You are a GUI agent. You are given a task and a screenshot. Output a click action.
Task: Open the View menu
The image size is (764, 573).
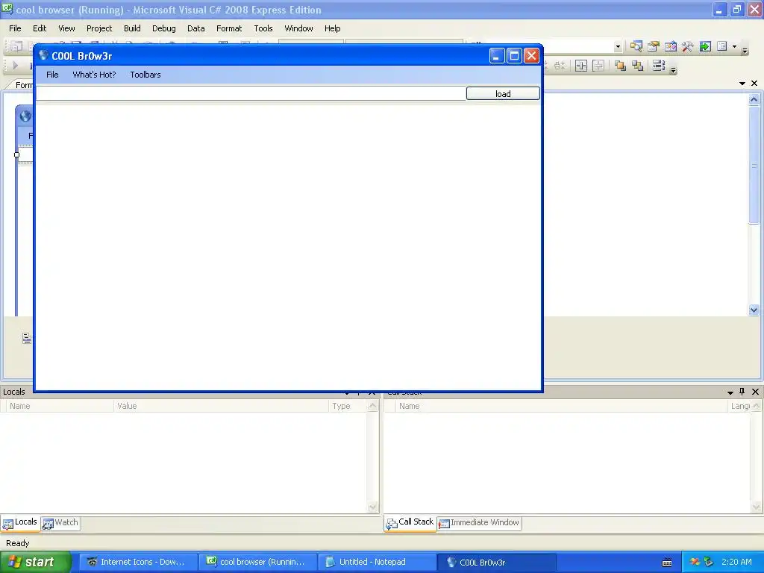pyautogui.click(x=66, y=28)
